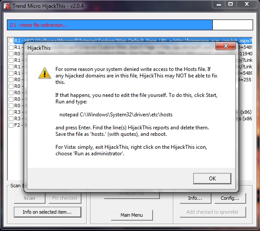Maximize the Trend Micro HijackThis window
Image resolution: width=260 pixels, height=231 pixels.
click(231, 4)
